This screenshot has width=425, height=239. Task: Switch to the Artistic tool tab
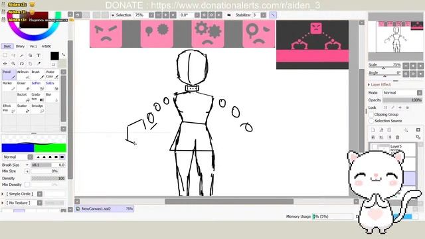pos(46,46)
